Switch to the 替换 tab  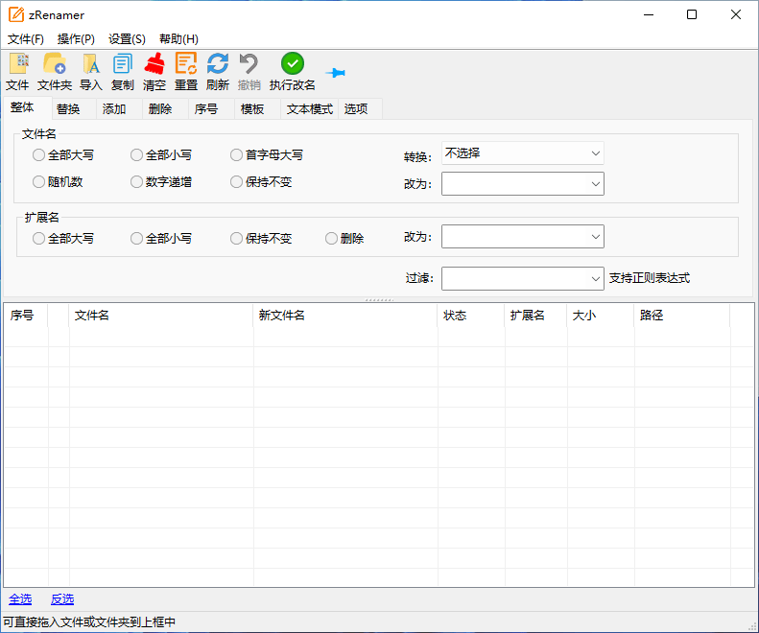coord(68,108)
